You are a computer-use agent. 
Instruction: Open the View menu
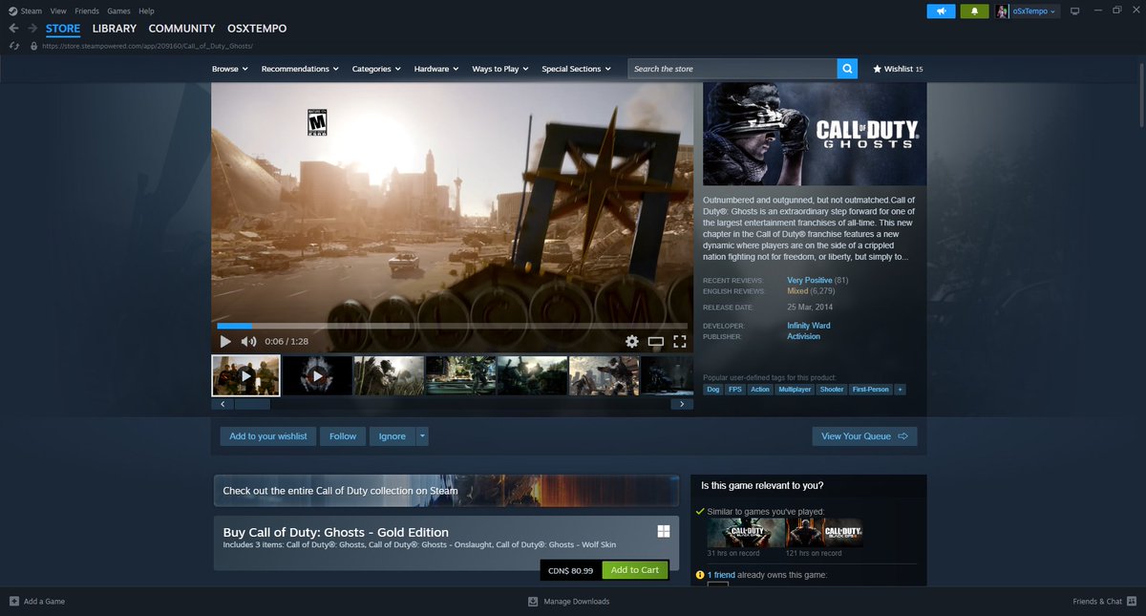point(58,11)
